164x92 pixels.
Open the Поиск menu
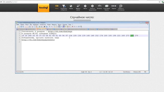(27, 25)
